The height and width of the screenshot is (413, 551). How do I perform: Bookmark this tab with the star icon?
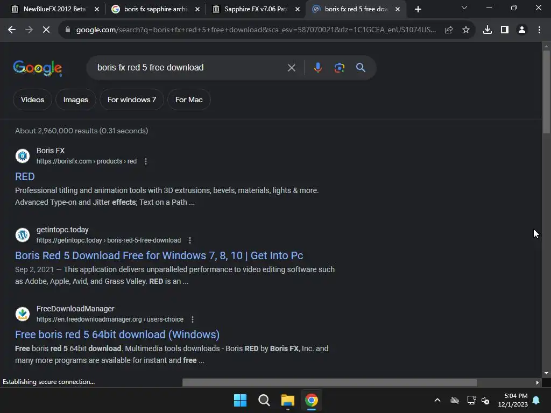click(466, 30)
